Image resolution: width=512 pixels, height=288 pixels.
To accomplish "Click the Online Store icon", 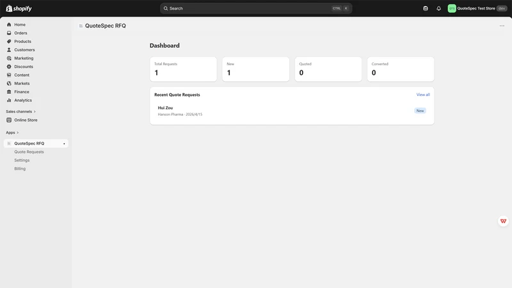I will click(x=9, y=120).
